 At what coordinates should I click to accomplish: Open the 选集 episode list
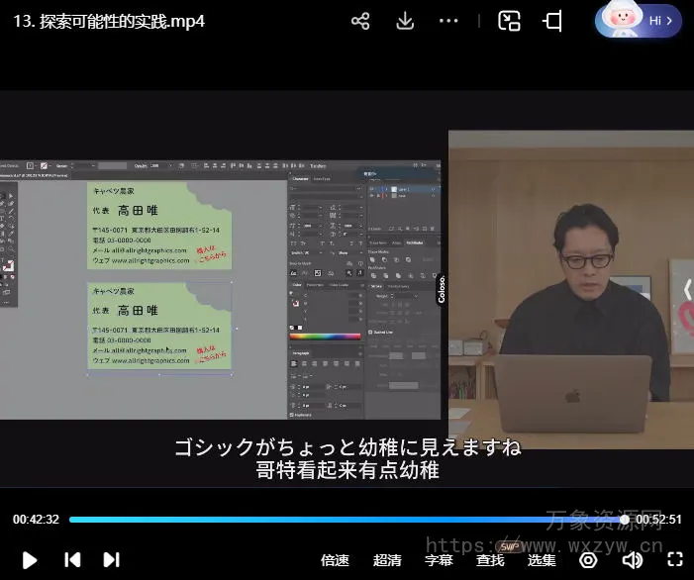pos(542,560)
